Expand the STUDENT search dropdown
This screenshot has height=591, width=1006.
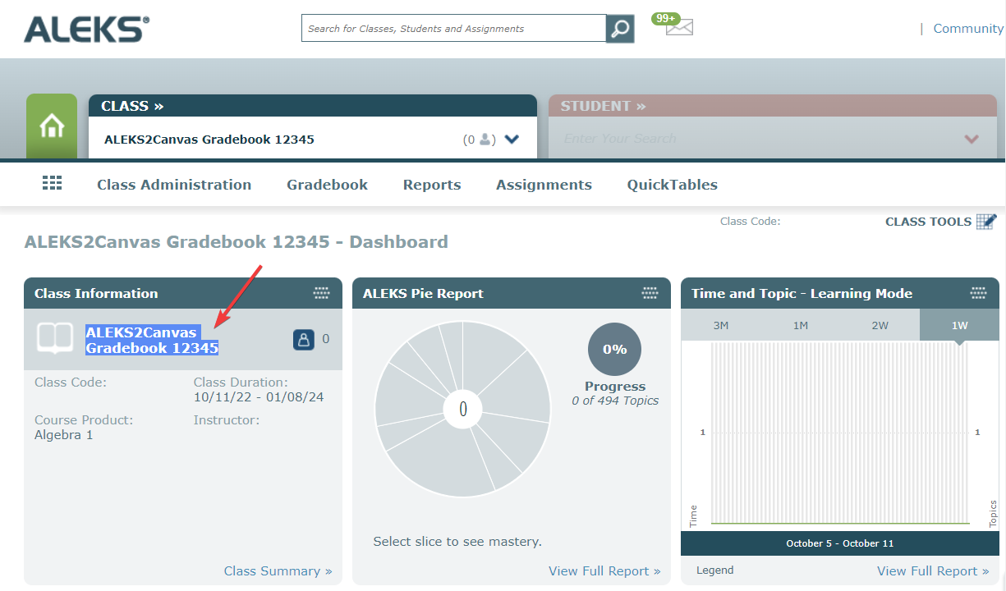point(971,139)
